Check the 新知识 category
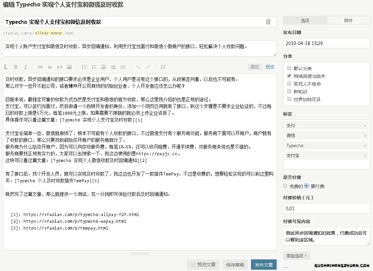Image resolution: width=373 pixels, height=271 pixels. point(289,91)
